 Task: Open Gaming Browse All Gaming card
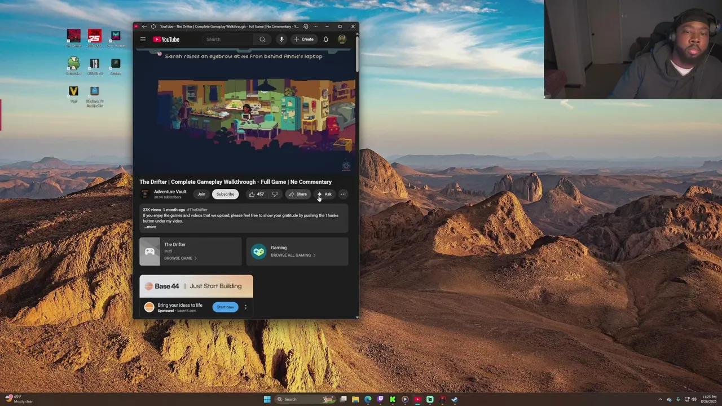pyautogui.click(x=297, y=251)
